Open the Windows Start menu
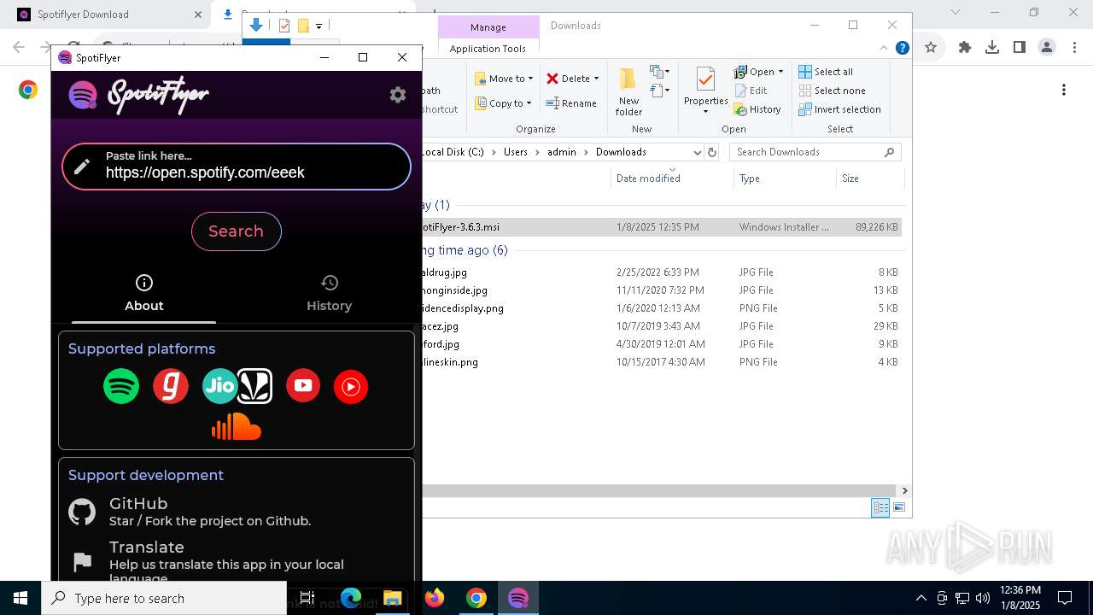The width and height of the screenshot is (1093, 615). 20,598
